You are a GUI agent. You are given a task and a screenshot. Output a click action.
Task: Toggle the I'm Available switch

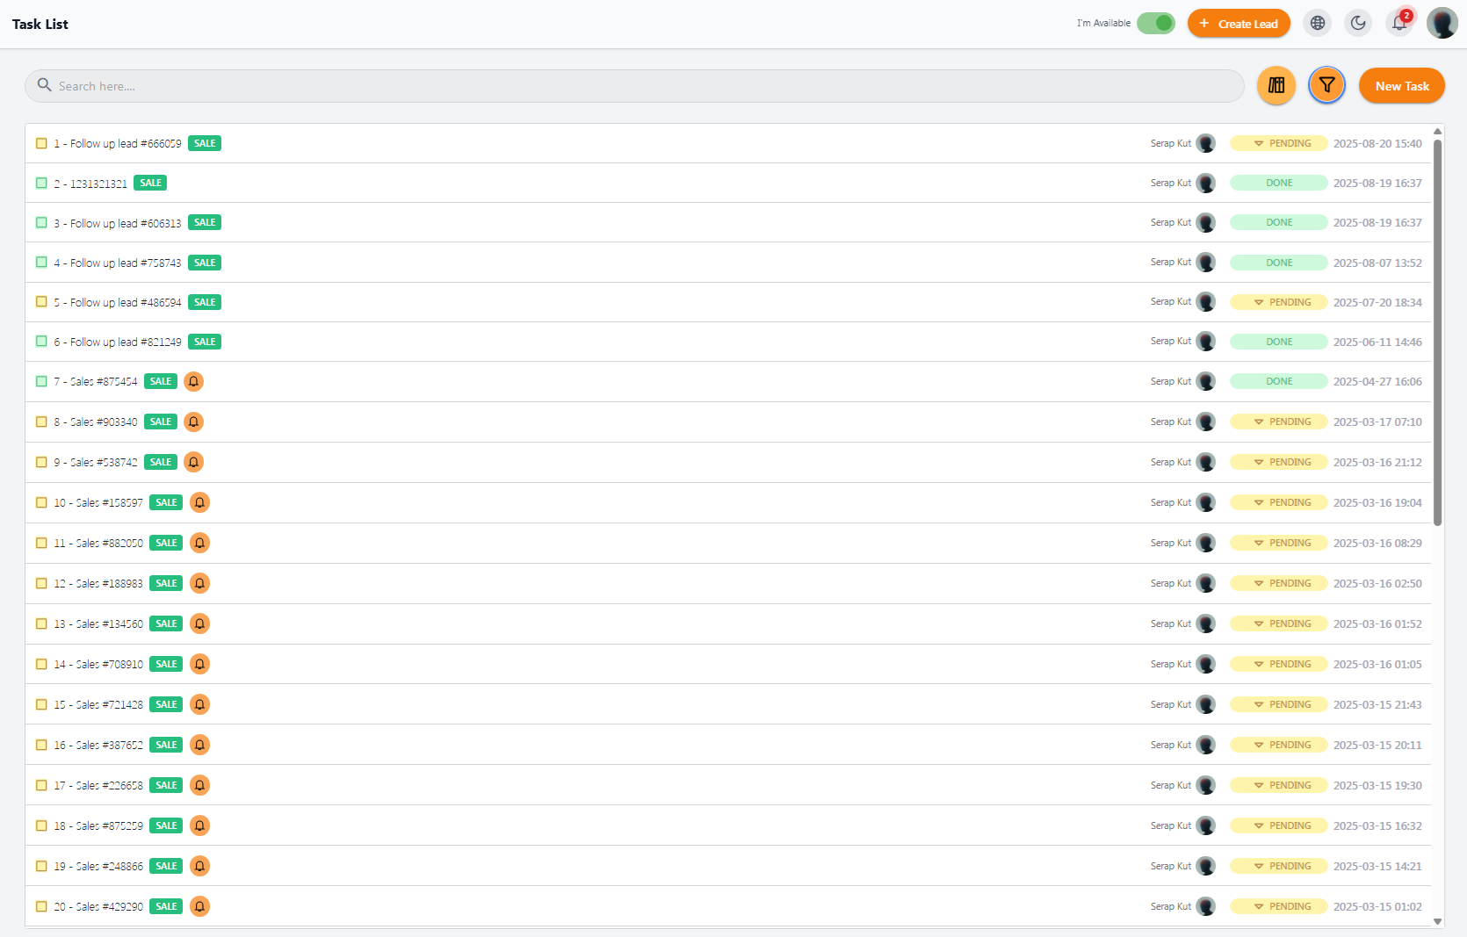pos(1156,23)
